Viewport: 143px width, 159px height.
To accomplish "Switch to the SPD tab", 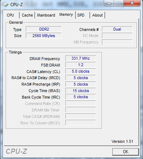I will click(x=83, y=15).
